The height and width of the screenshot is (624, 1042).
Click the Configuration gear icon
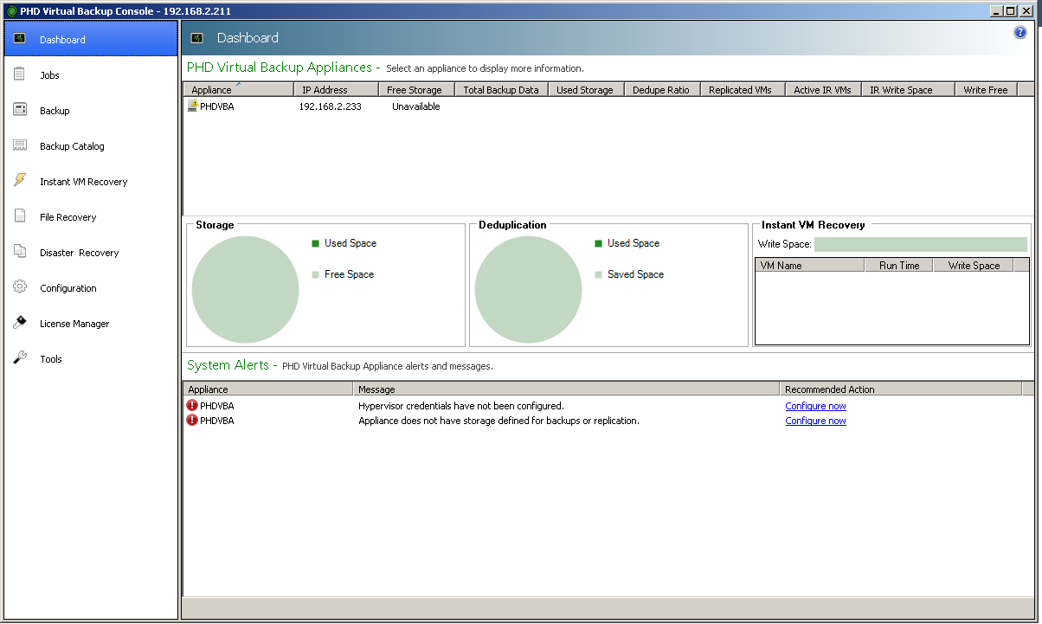[20, 287]
